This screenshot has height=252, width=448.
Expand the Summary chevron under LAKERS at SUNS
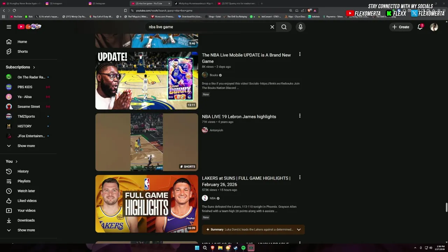click(x=299, y=230)
